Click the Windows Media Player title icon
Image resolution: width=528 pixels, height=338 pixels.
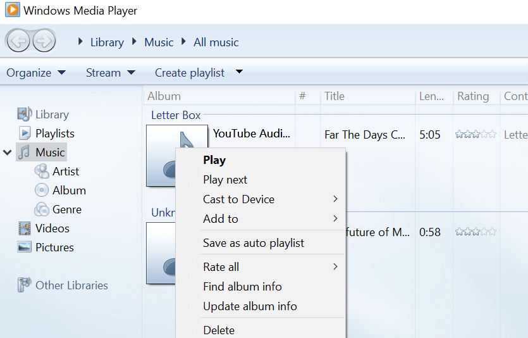tap(13, 9)
